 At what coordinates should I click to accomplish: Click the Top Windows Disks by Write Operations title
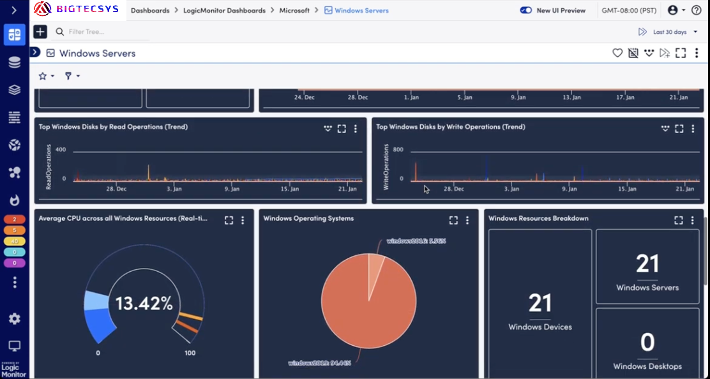(451, 127)
